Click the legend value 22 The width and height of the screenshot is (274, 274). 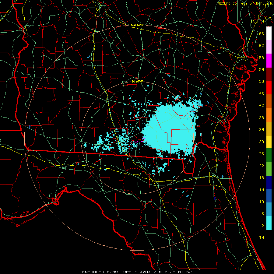[262, 166]
